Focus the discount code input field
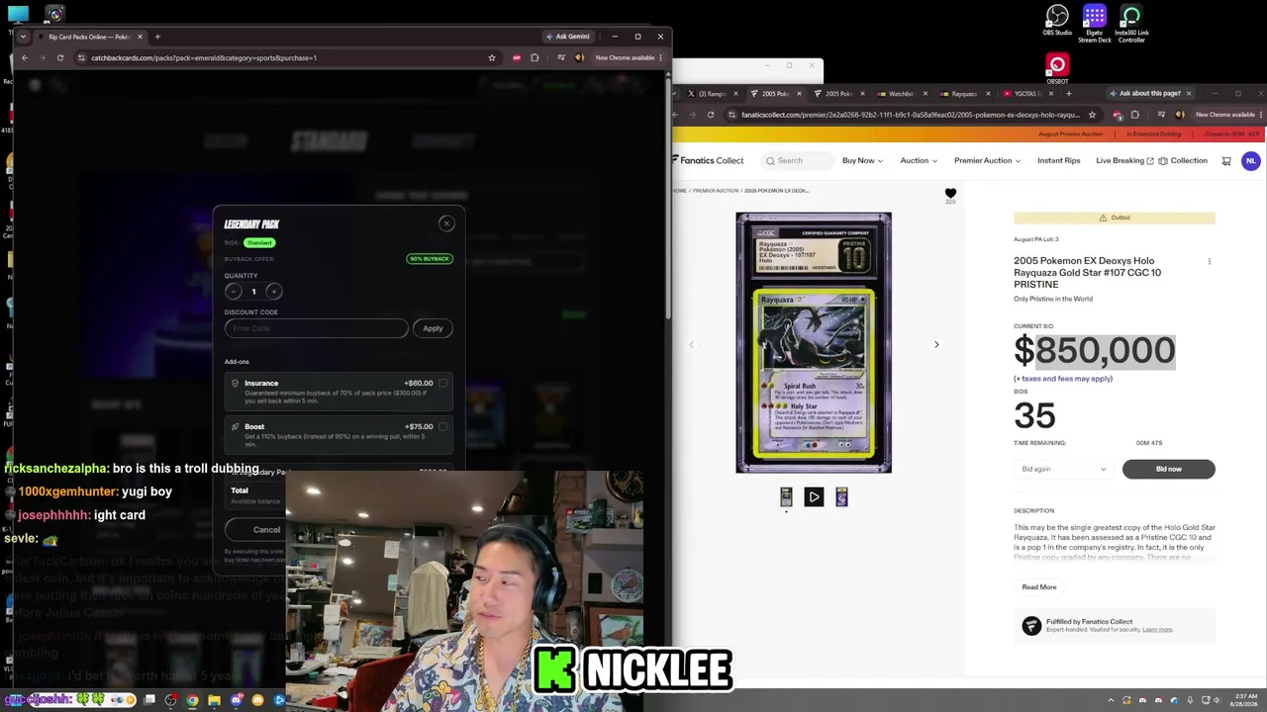Image resolution: width=1267 pixels, height=712 pixels. [x=316, y=328]
